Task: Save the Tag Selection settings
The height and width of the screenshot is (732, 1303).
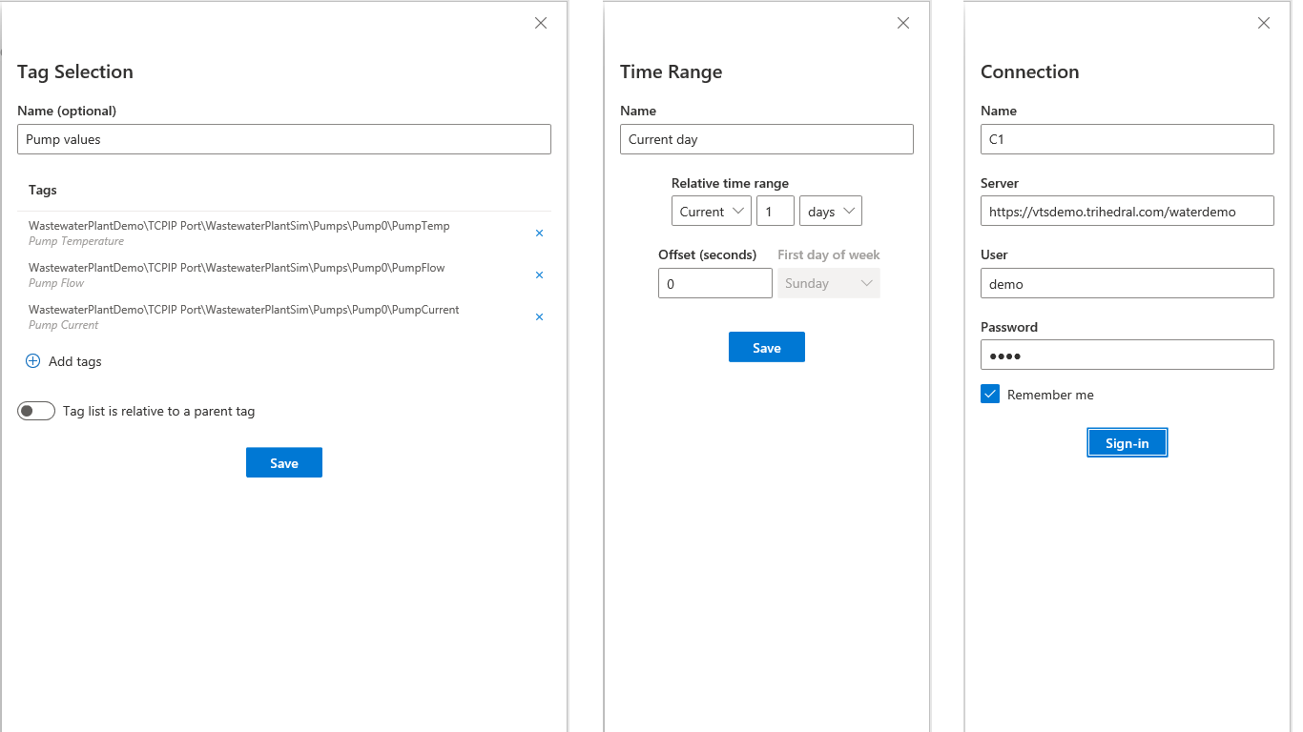Action: pyautogui.click(x=284, y=462)
